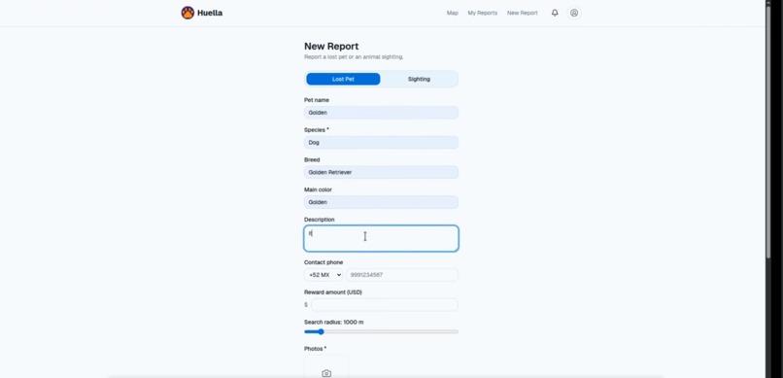Image resolution: width=783 pixels, height=378 pixels.
Task: Click the Reward amount input field
Action: click(x=385, y=304)
